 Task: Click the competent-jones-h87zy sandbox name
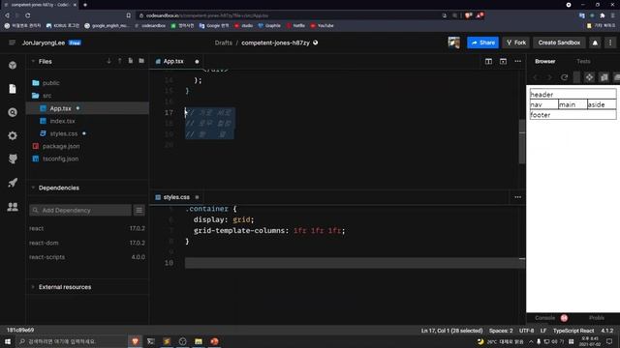(275, 43)
